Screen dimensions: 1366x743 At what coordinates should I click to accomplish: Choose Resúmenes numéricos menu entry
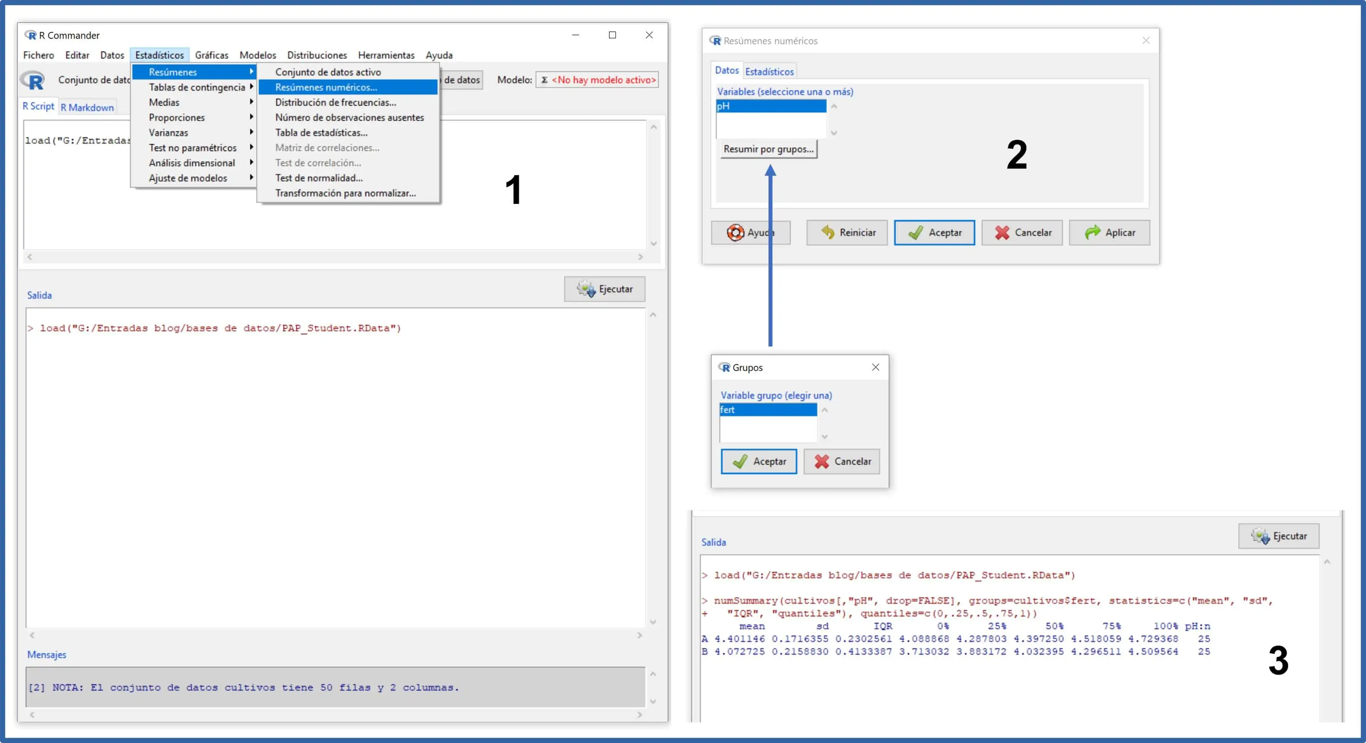click(x=326, y=87)
